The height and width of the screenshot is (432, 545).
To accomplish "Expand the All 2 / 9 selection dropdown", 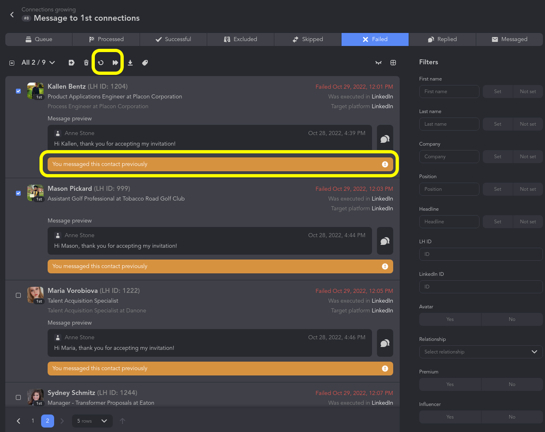I will point(38,63).
